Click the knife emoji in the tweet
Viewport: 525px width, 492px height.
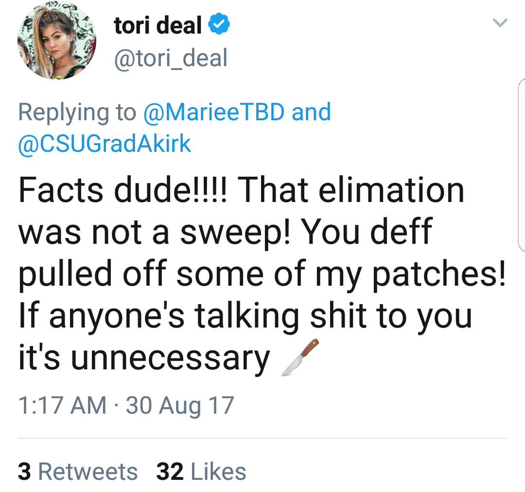[300, 357]
